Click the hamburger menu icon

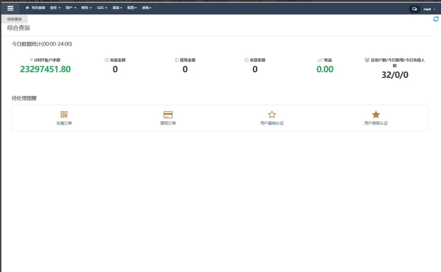click(10, 9)
